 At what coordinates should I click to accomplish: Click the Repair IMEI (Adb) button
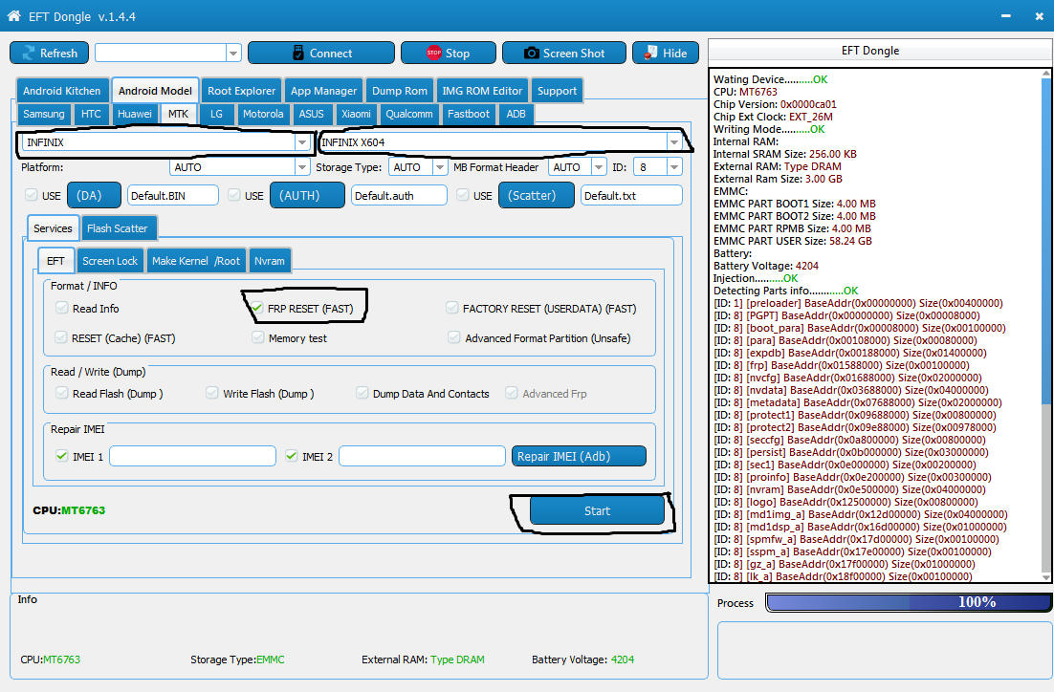coord(579,456)
